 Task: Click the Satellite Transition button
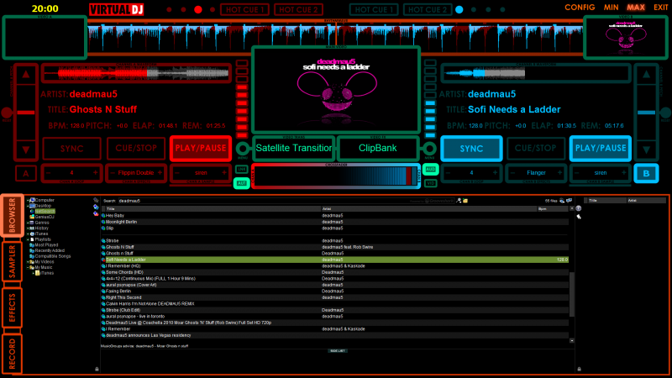click(x=294, y=149)
